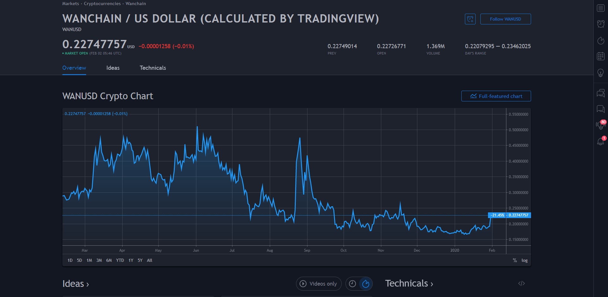Click the 0.50000000 price axis label
This screenshot has width=608, height=297.
[x=518, y=130]
